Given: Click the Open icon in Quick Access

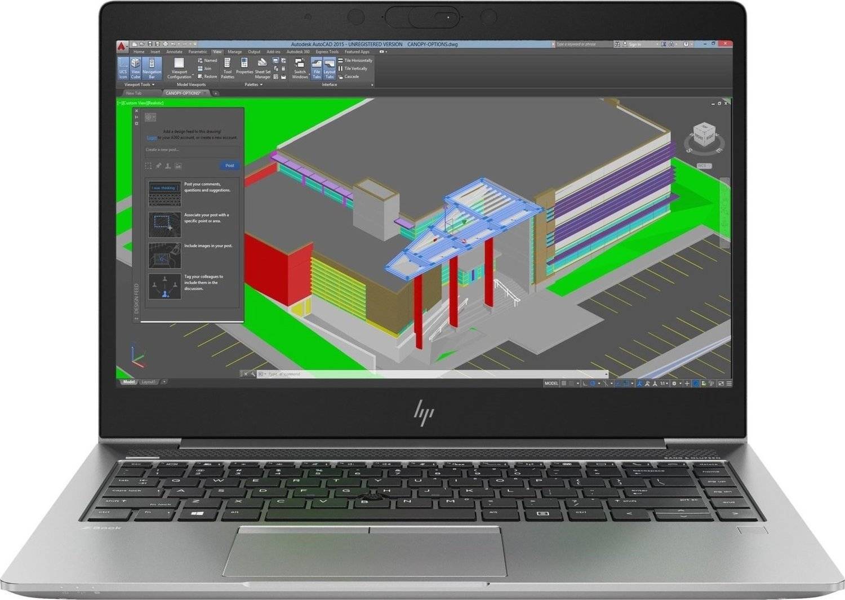Looking at the screenshot, I should pos(143,44).
